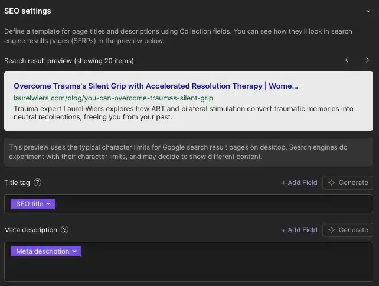The height and width of the screenshot is (286, 379).
Task: Click the blue preview title link
Action: click(x=156, y=86)
